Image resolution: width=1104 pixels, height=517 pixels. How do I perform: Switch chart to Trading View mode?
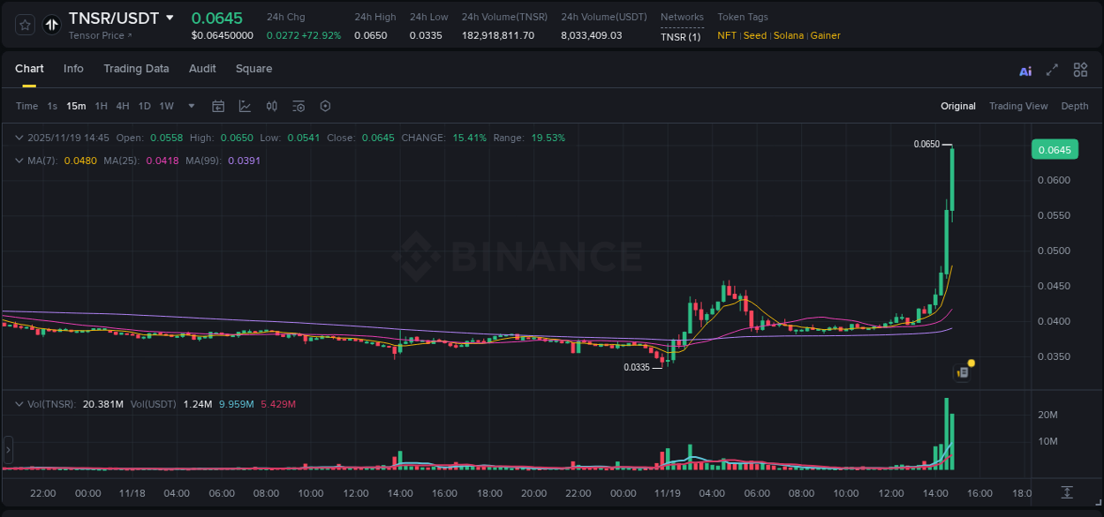tap(1018, 106)
